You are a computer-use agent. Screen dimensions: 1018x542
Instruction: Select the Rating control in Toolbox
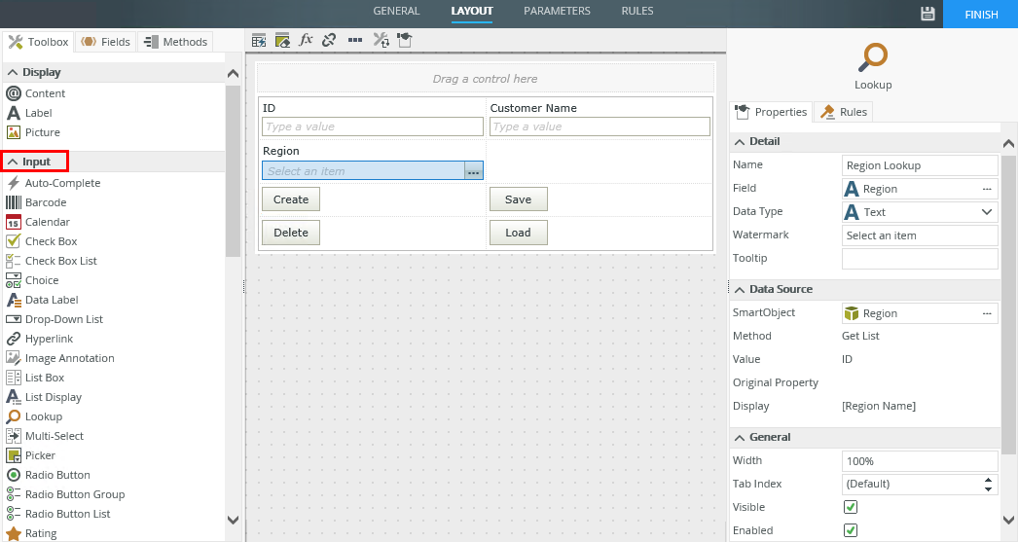click(41, 533)
